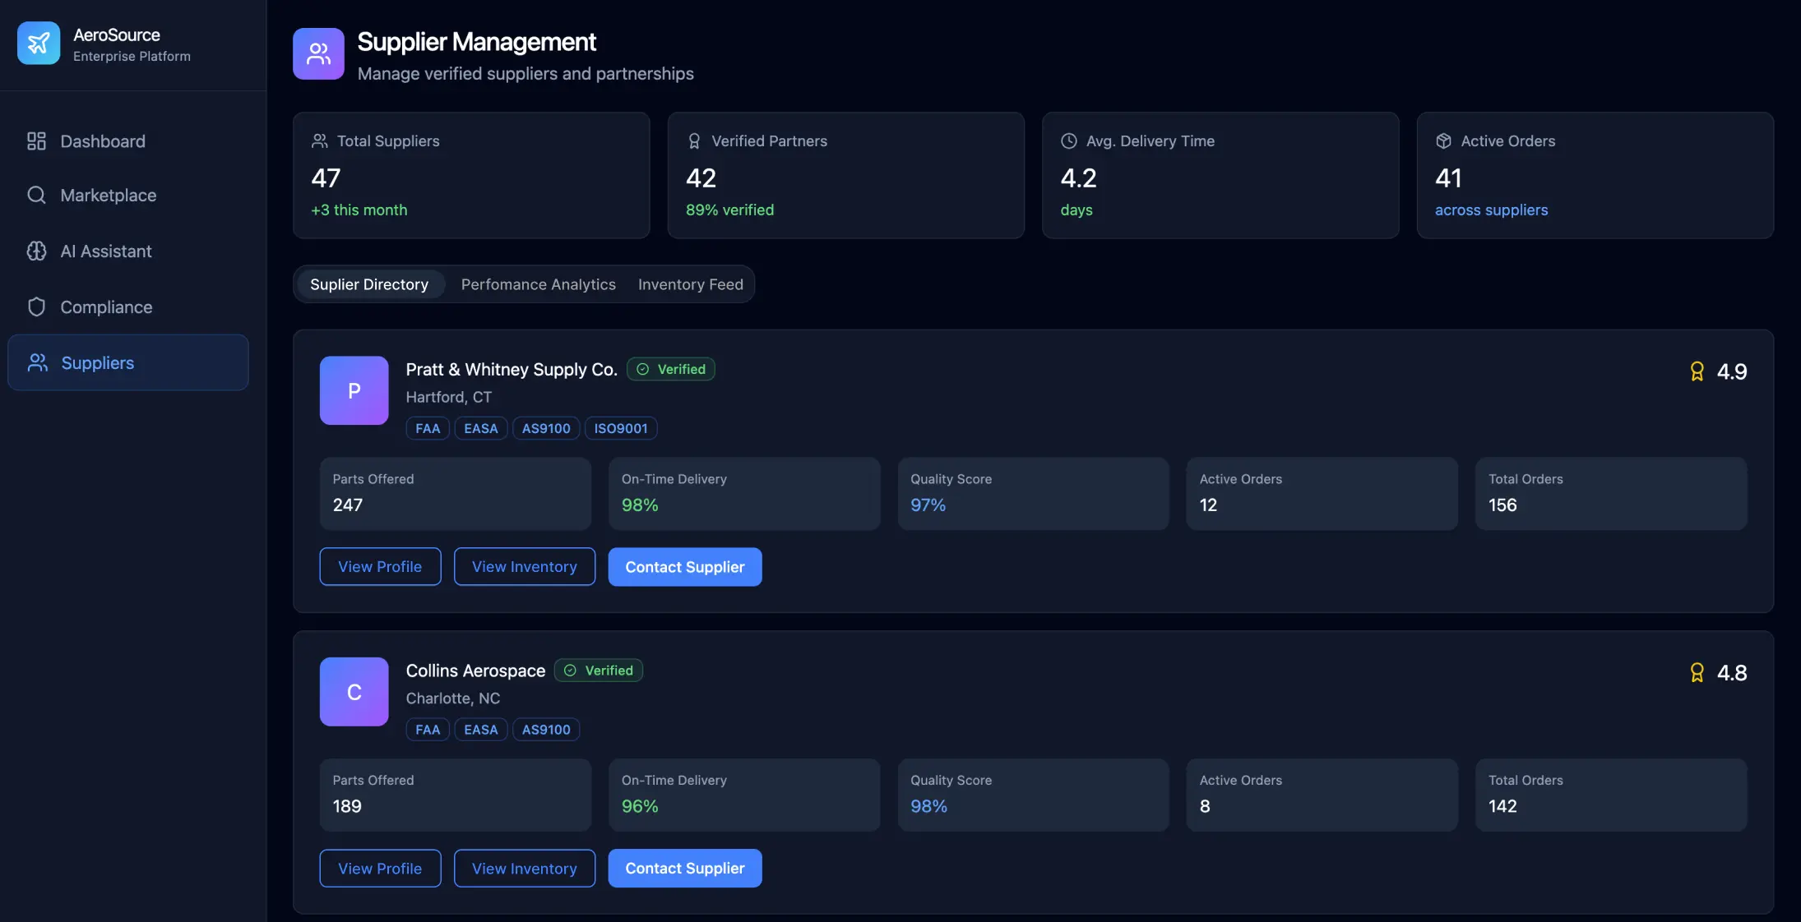Open the Suppliers sidebar menu item
Image resolution: width=1801 pixels, height=922 pixels.
coord(128,362)
